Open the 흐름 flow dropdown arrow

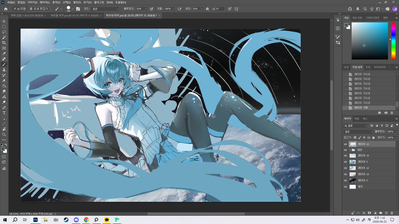174,9
